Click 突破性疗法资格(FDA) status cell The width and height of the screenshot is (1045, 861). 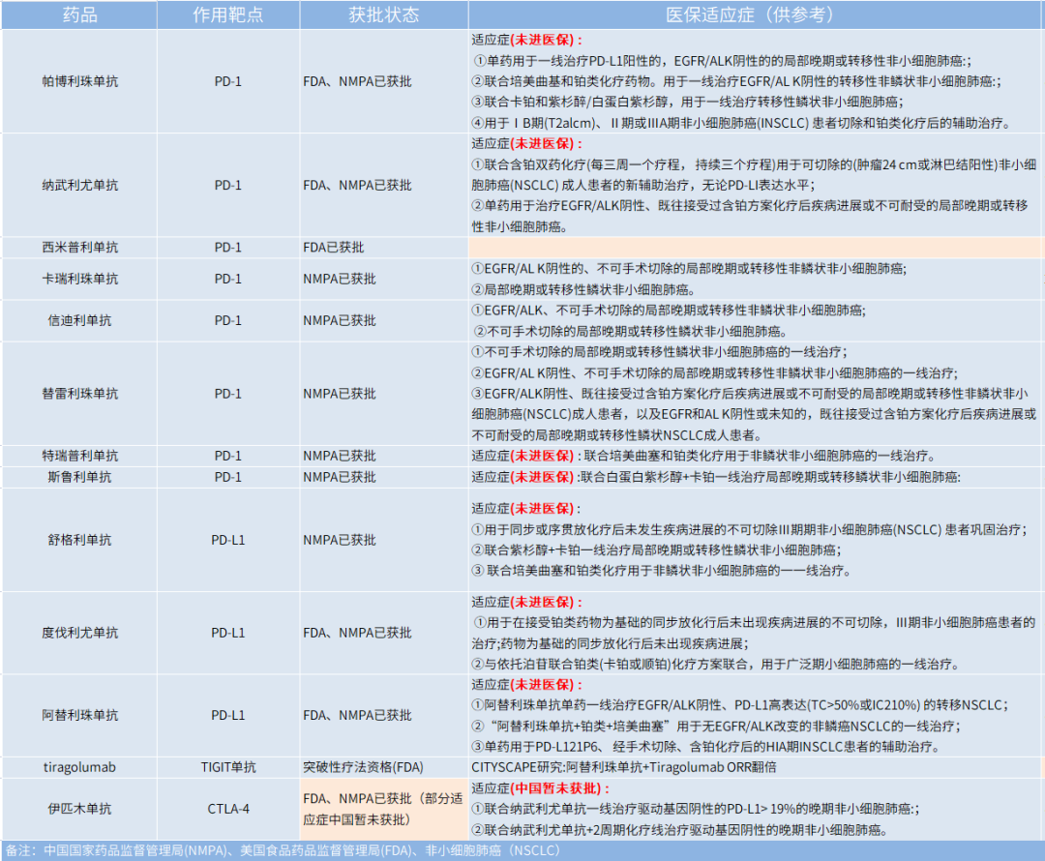(x=384, y=767)
